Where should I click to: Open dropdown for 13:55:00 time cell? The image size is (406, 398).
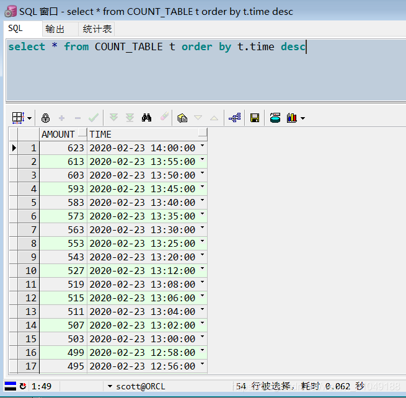(203, 159)
